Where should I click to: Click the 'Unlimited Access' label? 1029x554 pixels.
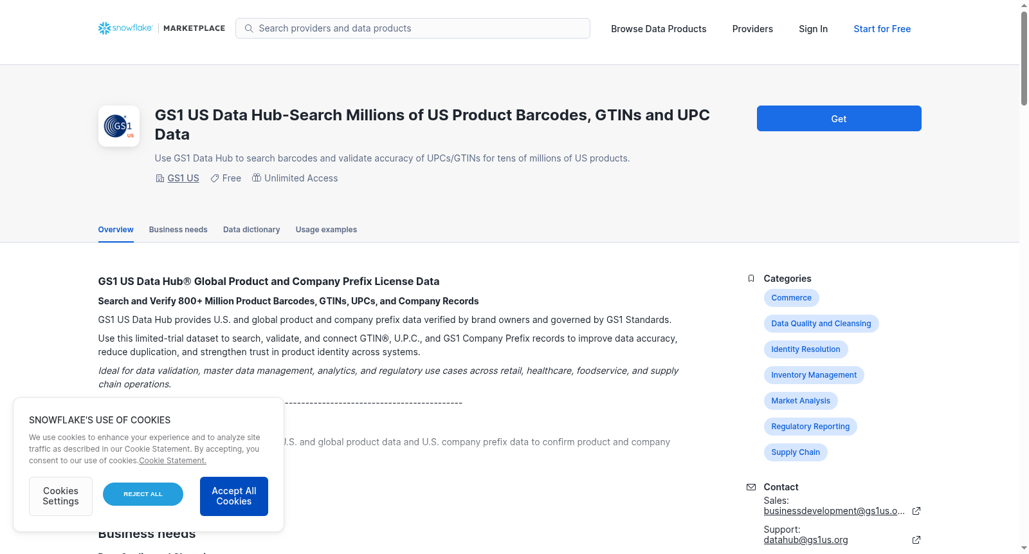point(301,178)
